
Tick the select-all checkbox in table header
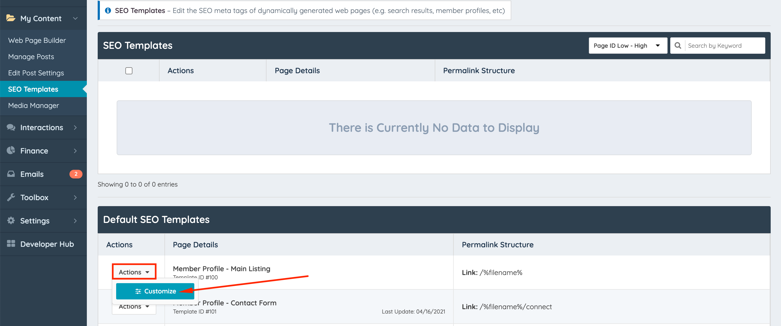[129, 71]
